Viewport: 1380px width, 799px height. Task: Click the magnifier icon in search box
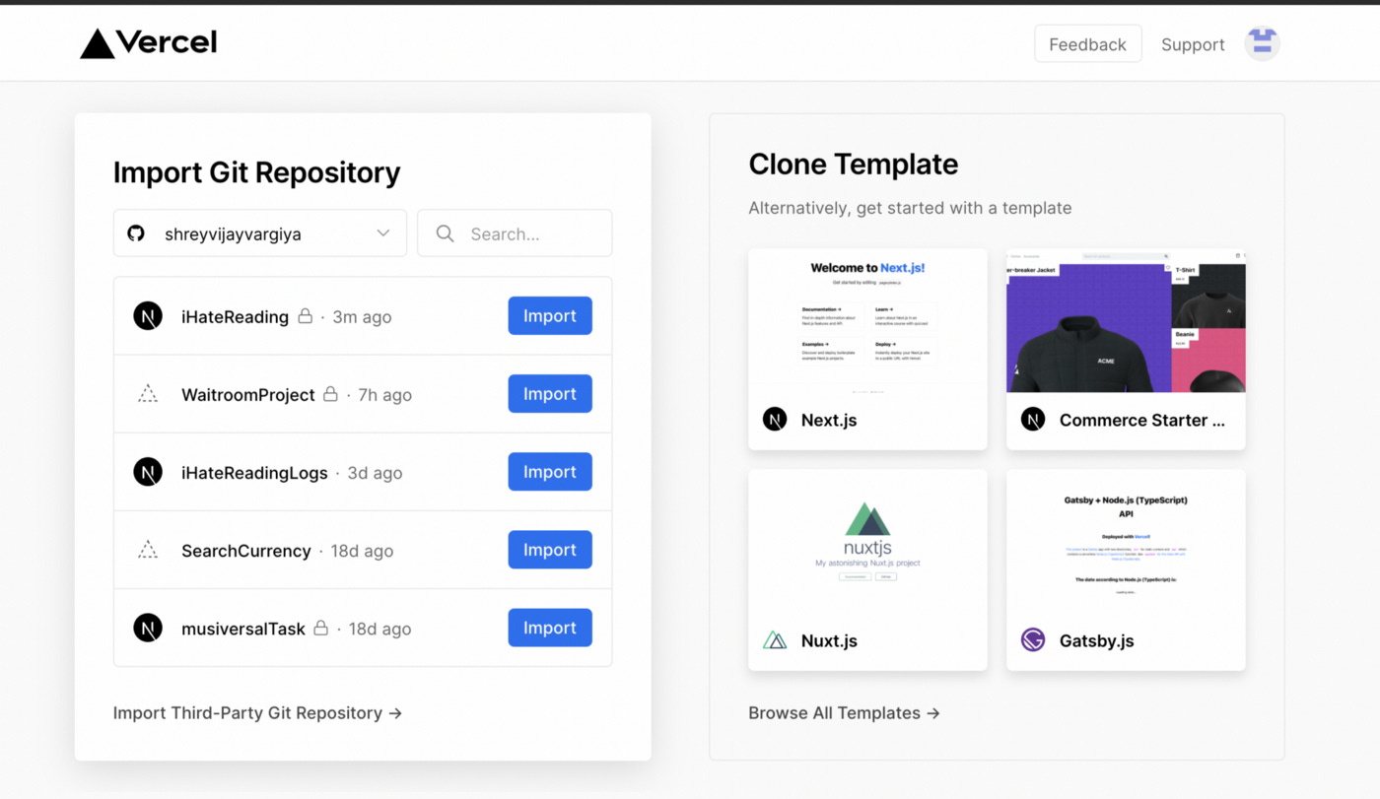pyautogui.click(x=445, y=233)
